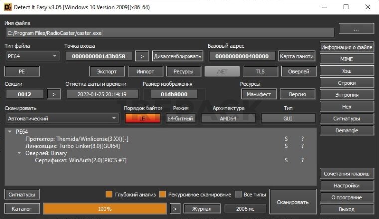The height and width of the screenshot is (219, 379).
Task: Toggle the Рекурсивное сканирование checkbox
Action: [163, 194]
